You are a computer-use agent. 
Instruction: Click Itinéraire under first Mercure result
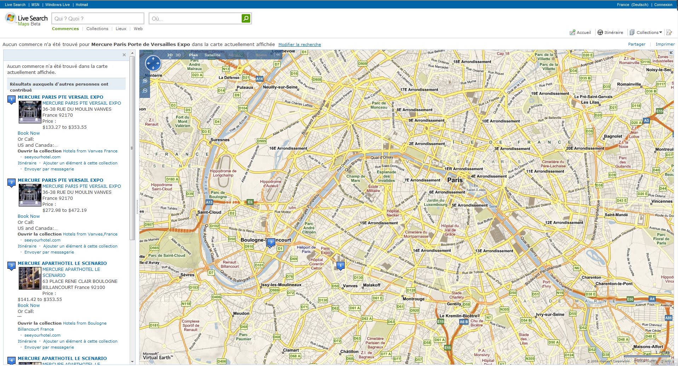coord(27,163)
